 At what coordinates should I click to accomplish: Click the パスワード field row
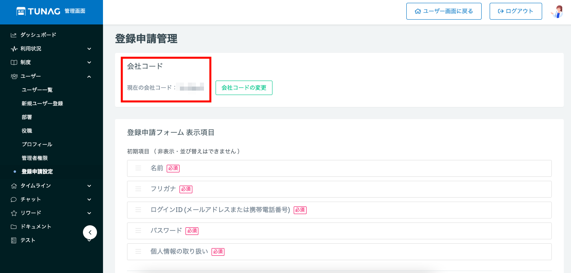[339, 231]
